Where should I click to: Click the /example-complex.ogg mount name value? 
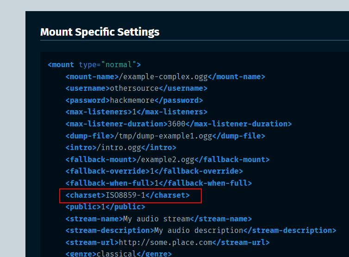coord(163,76)
